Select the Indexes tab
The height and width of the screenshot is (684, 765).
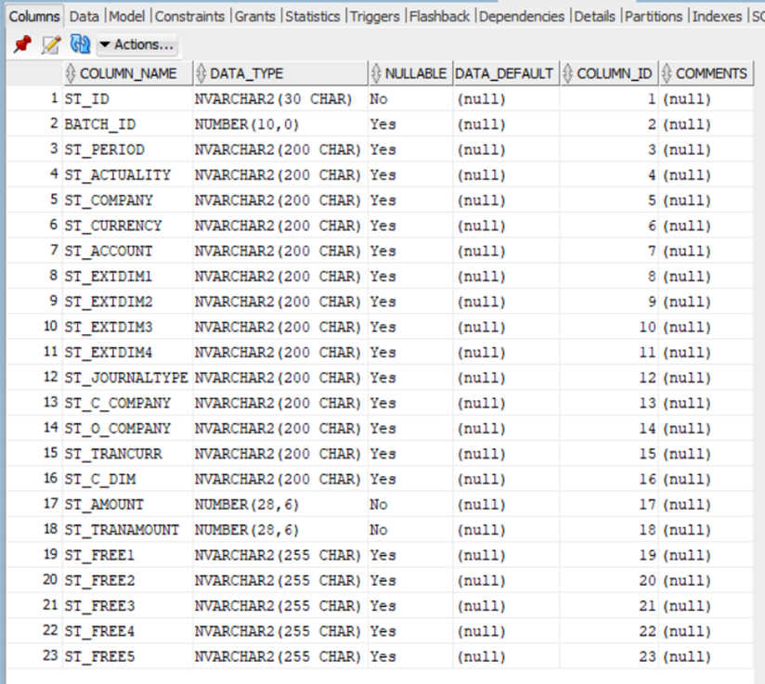point(717,17)
